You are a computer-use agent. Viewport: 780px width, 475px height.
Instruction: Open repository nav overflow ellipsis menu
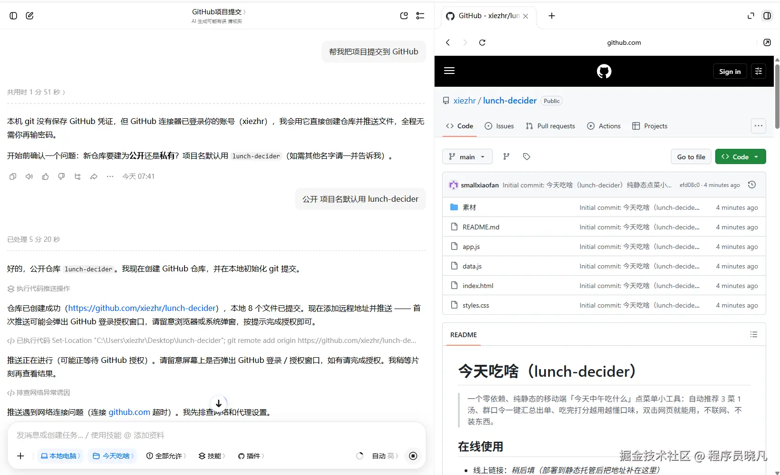click(x=759, y=126)
